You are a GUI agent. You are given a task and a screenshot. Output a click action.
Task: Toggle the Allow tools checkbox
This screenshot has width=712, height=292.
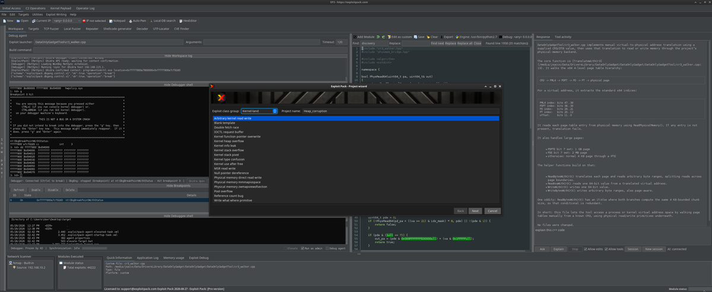(615, 249)
